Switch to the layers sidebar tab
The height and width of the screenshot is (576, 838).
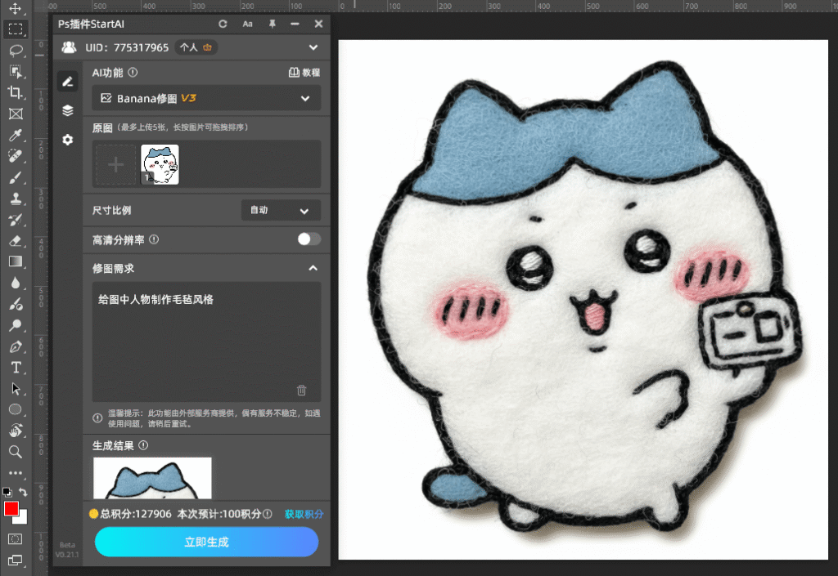pyautogui.click(x=67, y=110)
